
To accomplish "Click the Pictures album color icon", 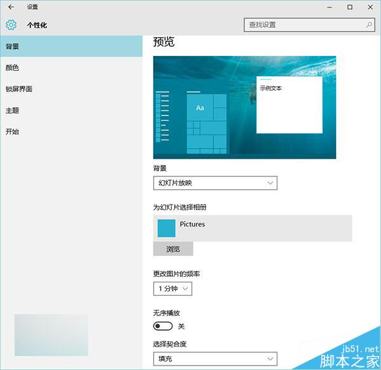I will coord(166,228).
